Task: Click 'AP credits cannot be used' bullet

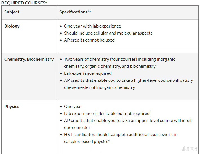Action: pos(89,40)
